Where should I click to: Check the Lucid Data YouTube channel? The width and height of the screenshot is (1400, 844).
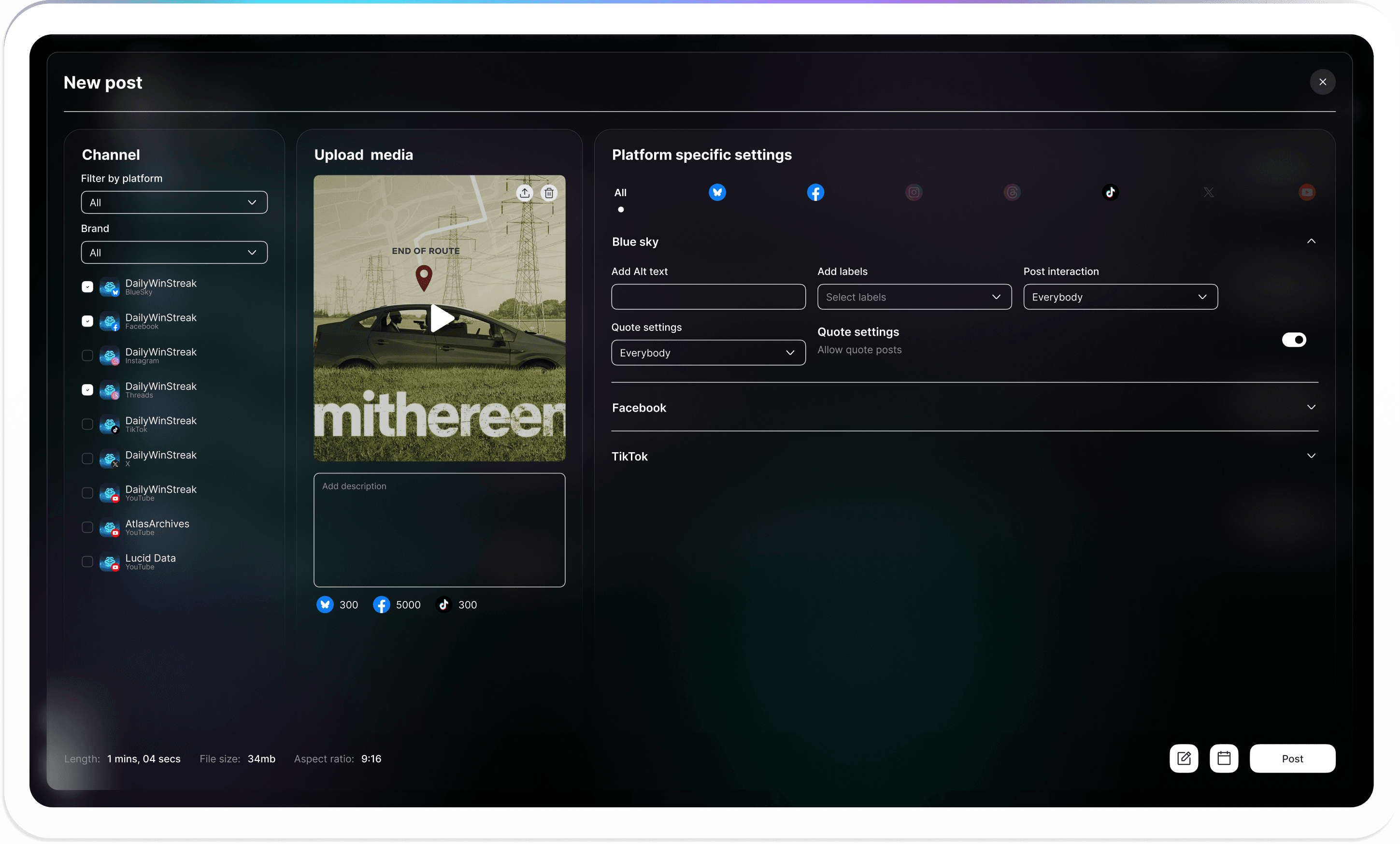click(x=87, y=561)
